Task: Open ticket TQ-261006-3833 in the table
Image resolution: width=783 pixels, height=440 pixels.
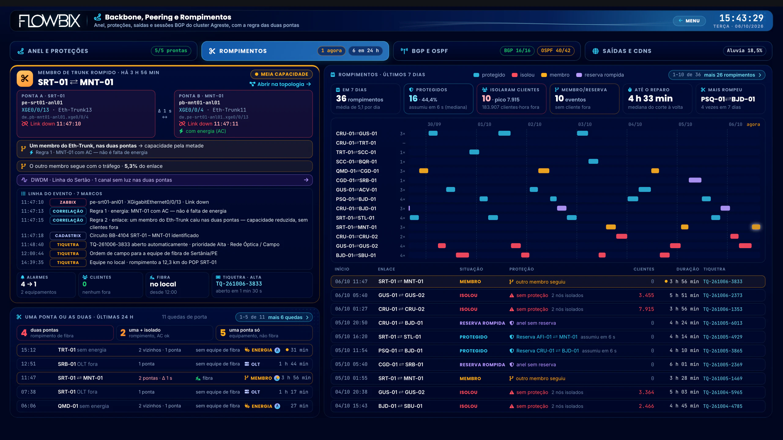Action: click(x=722, y=282)
